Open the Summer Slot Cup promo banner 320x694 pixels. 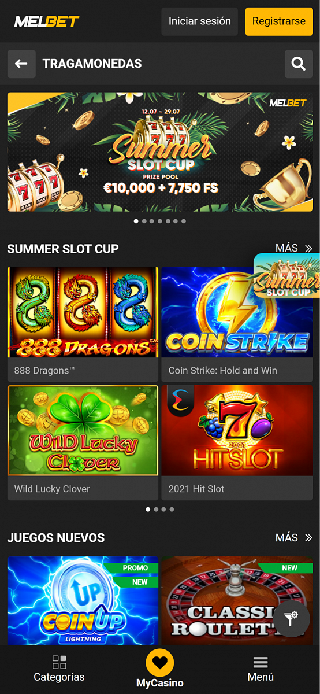[160, 152]
